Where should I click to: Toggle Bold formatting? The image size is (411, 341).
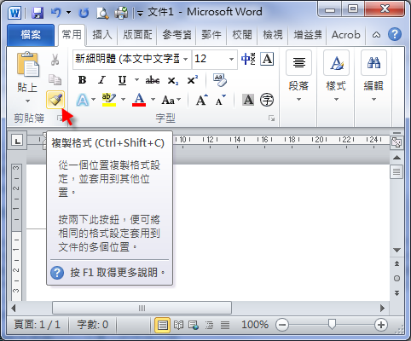pos(82,80)
